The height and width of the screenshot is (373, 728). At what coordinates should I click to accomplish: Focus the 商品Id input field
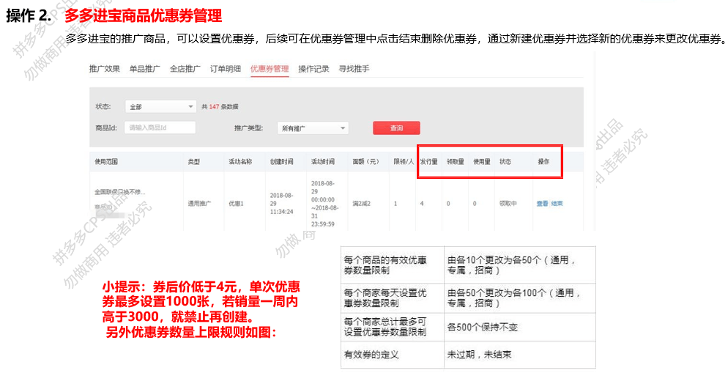pos(160,128)
